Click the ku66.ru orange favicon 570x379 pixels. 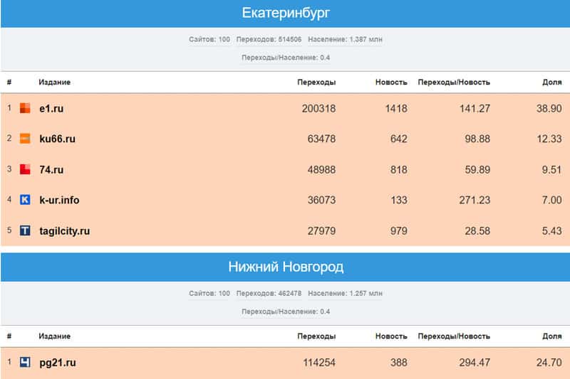25,139
